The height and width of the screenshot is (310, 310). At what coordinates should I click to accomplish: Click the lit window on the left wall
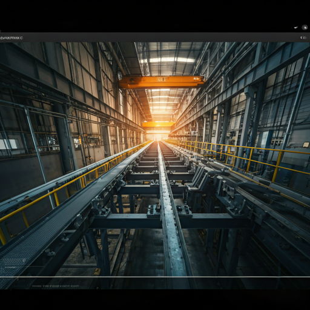[8, 144]
